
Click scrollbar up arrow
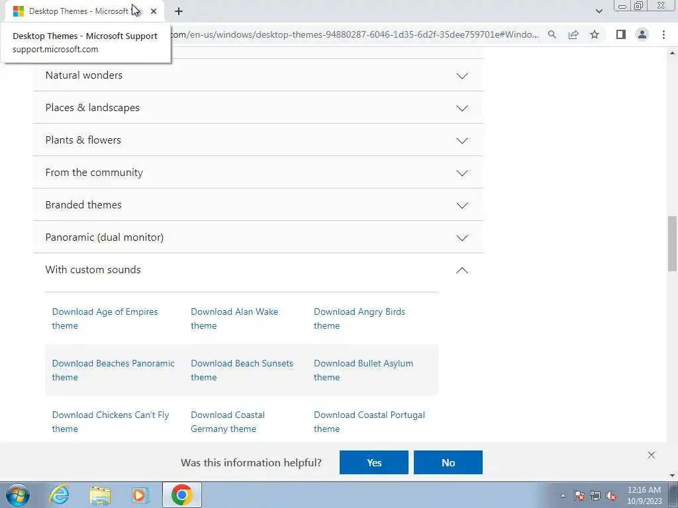coord(672,53)
